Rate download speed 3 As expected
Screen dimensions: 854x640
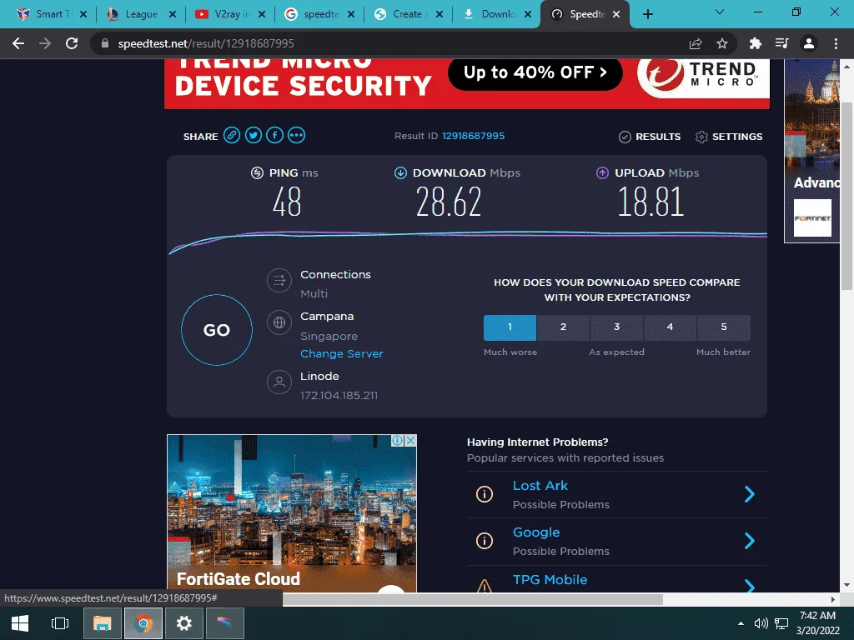tap(616, 327)
